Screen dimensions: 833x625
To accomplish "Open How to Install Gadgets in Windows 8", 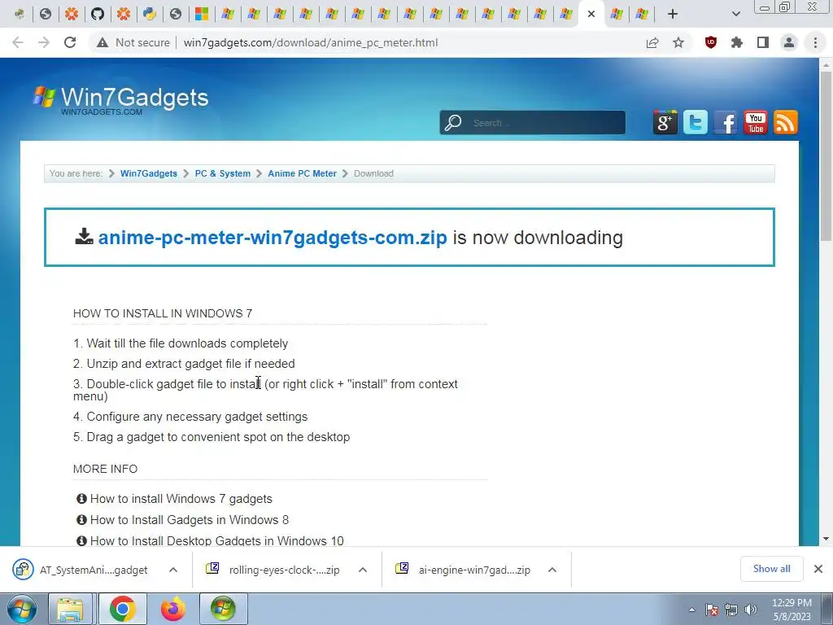I will click(x=190, y=520).
